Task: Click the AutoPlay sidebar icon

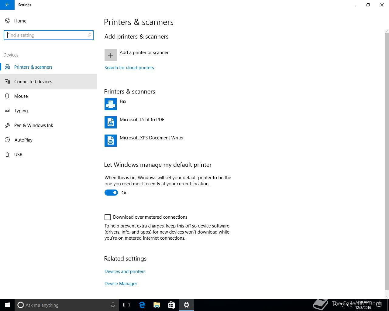Action: coord(7,140)
